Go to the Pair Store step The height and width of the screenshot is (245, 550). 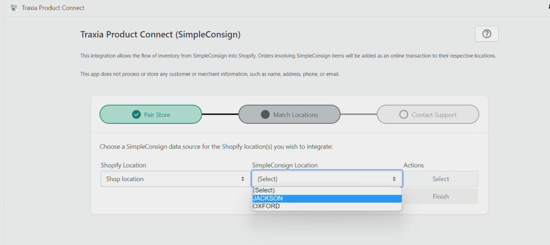[151, 114]
